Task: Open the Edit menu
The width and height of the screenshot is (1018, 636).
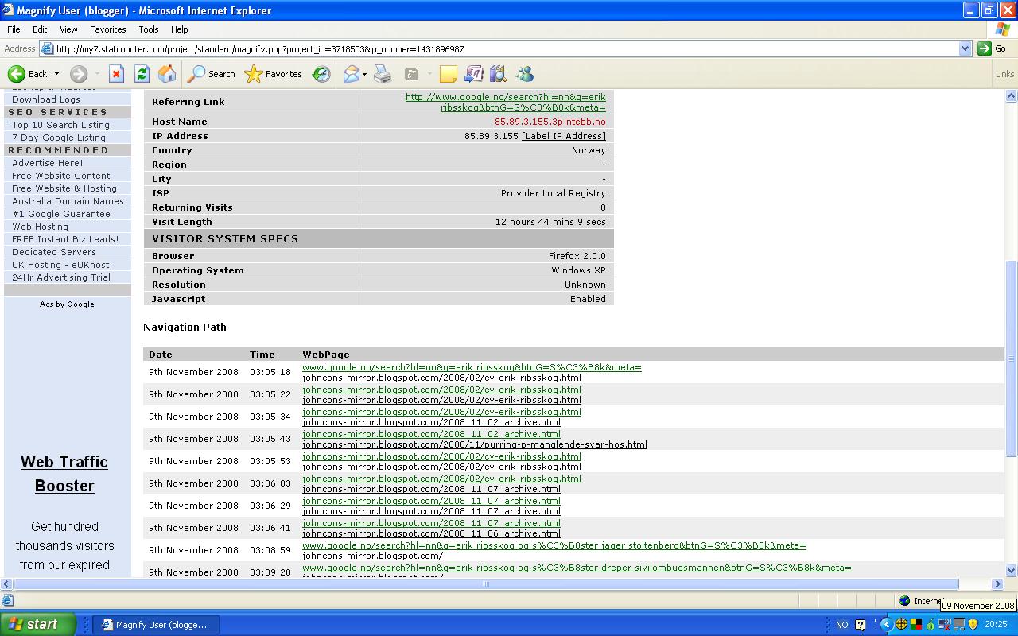Action: pyautogui.click(x=40, y=29)
